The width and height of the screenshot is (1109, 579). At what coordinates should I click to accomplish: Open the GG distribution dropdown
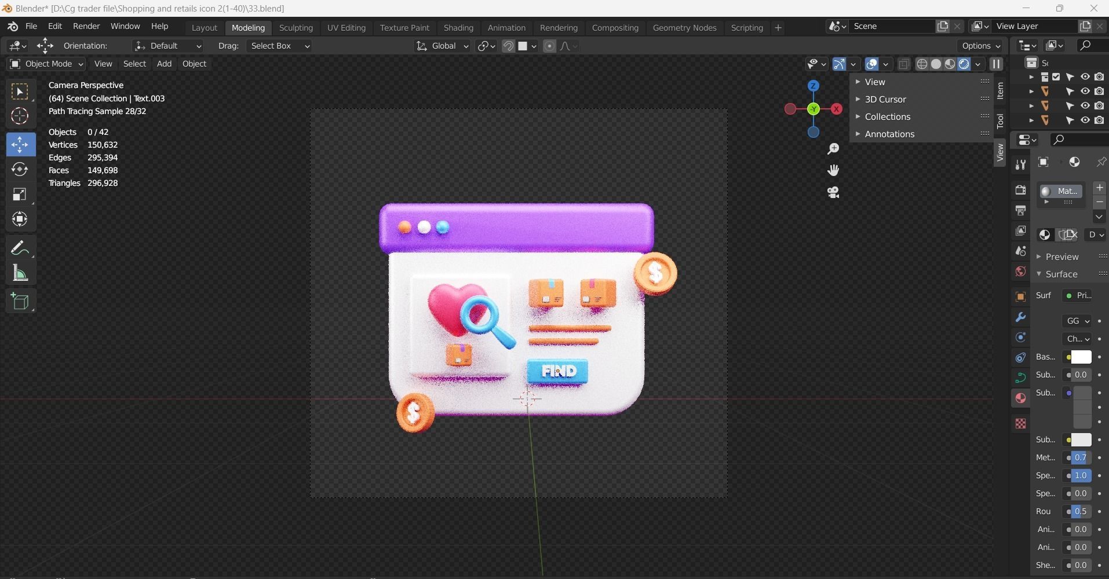(1077, 321)
